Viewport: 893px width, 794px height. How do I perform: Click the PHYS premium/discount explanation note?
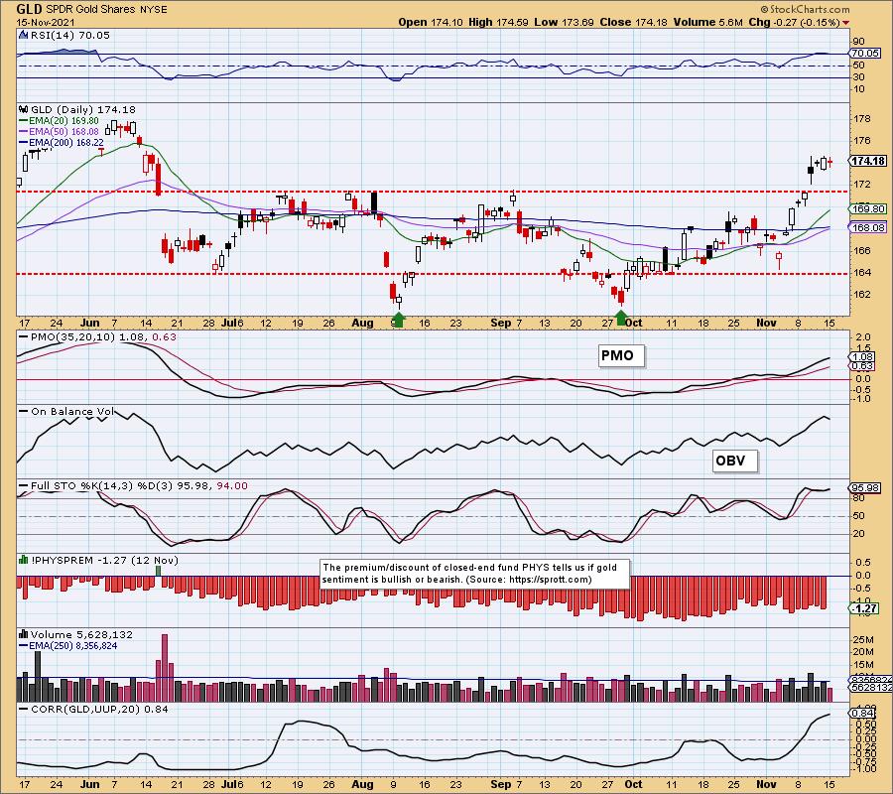475,574
